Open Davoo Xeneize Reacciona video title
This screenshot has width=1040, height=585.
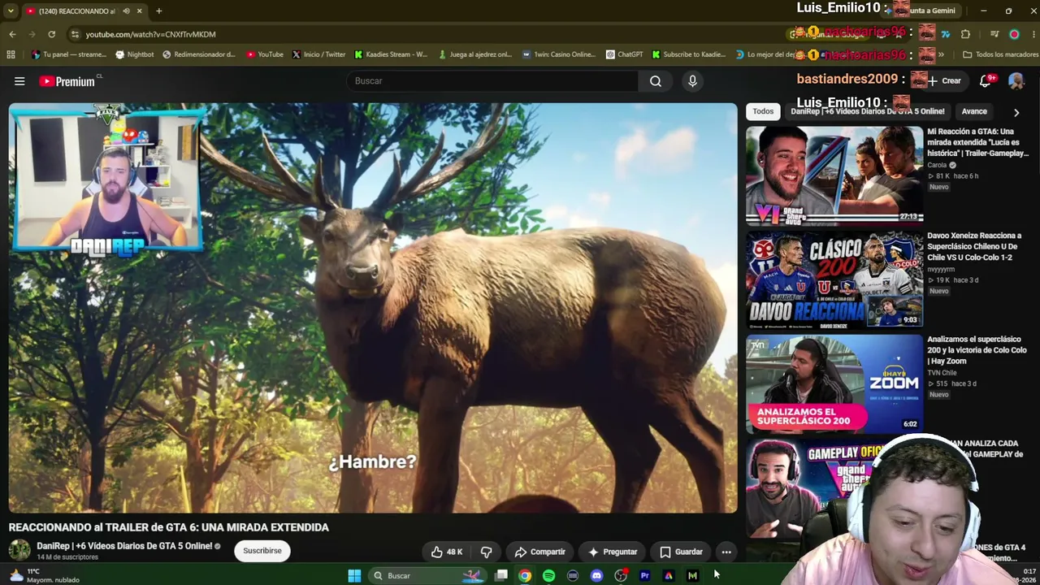pyautogui.click(x=975, y=246)
